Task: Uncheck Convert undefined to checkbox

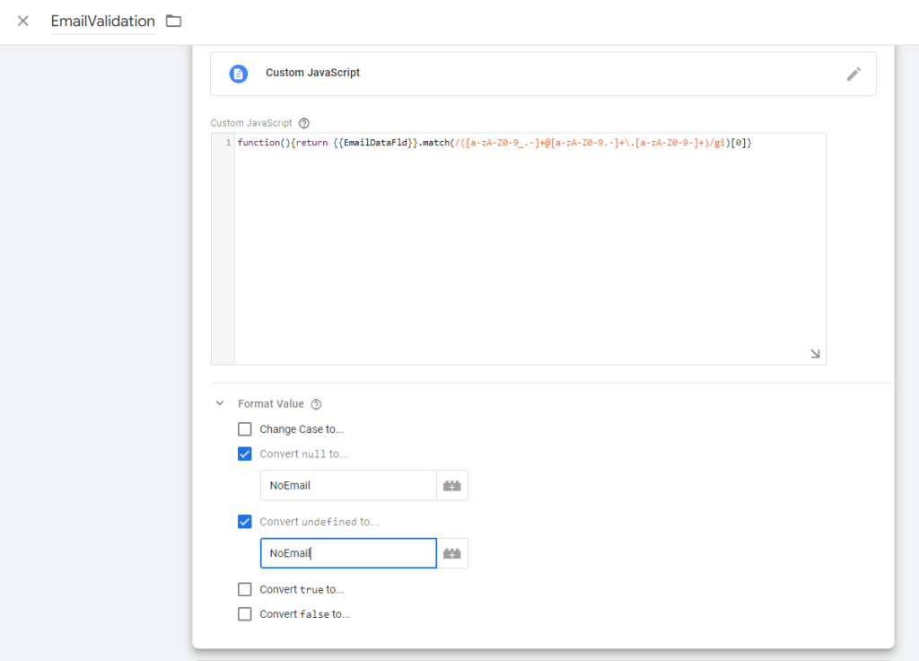Action: tap(245, 522)
